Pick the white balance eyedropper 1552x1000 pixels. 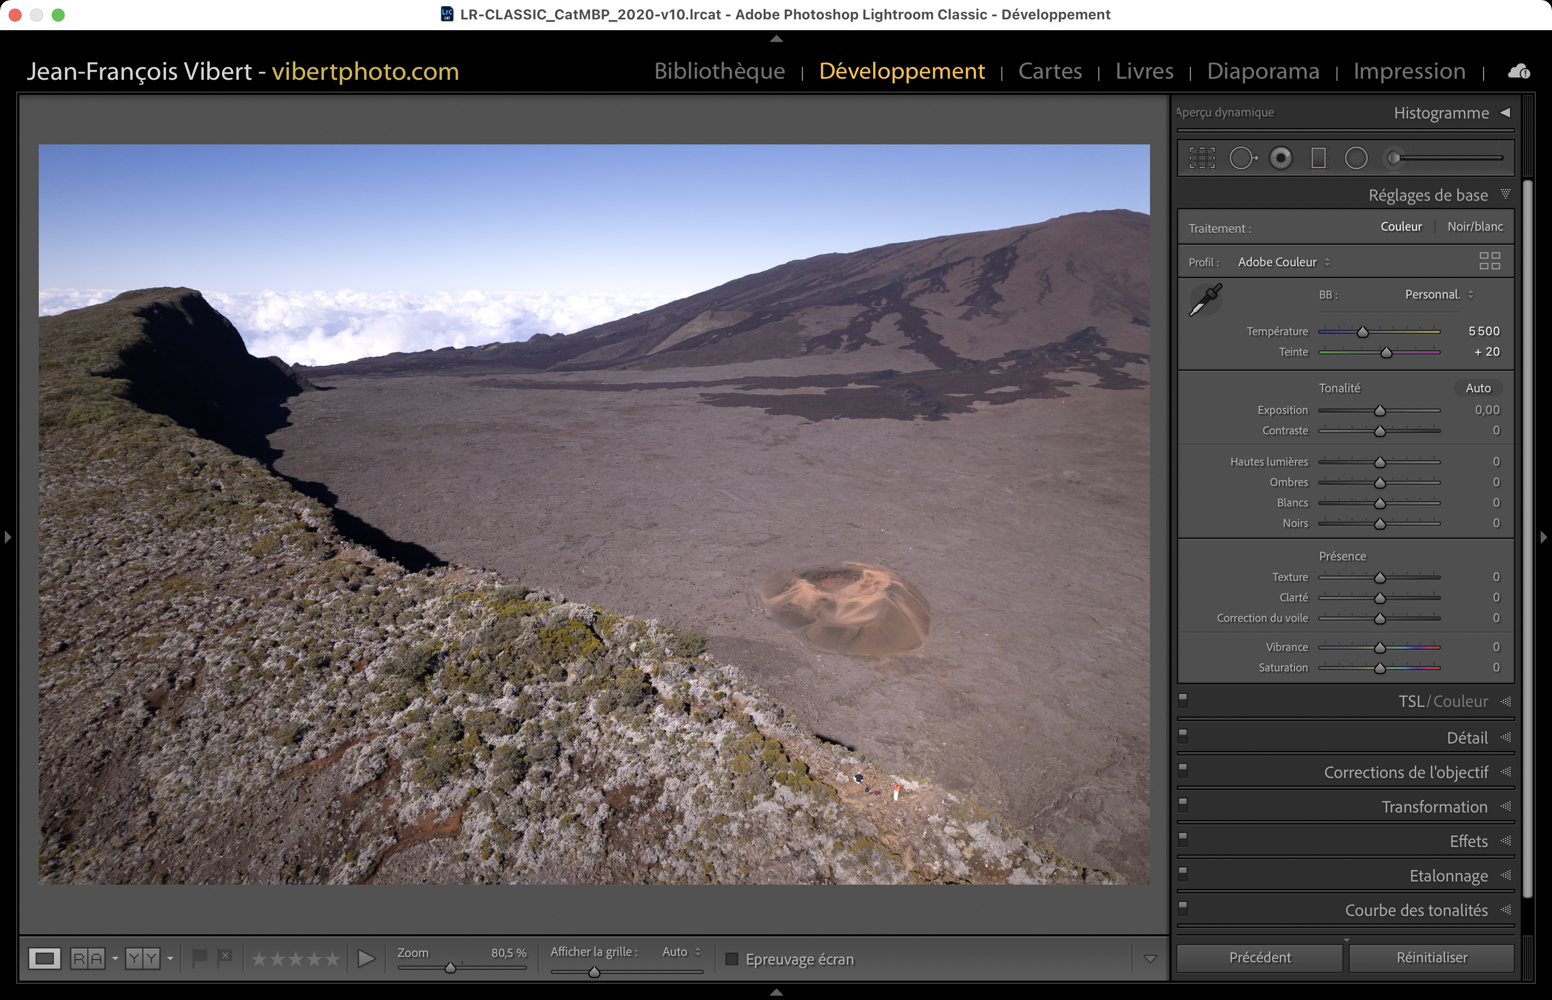1205,300
